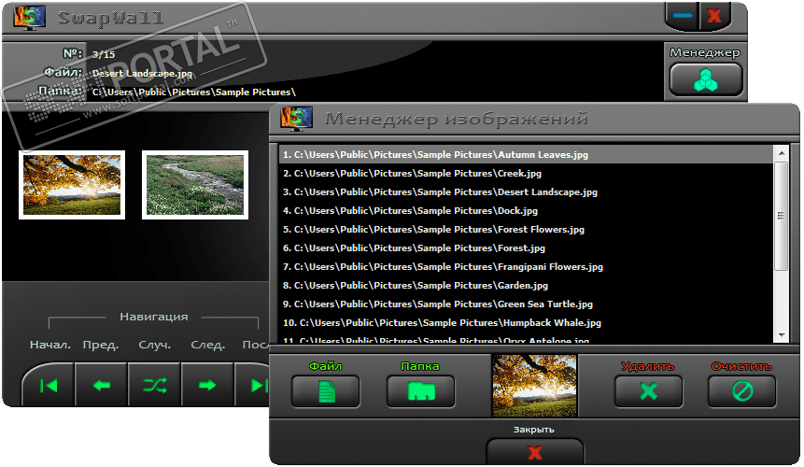The width and height of the screenshot is (804, 467).
Task: Add a folder using the green folder icon
Action: coord(420,391)
